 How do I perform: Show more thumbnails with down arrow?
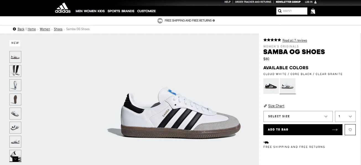click(x=15, y=159)
